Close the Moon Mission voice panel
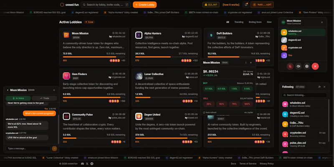 [x=322, y=22]
